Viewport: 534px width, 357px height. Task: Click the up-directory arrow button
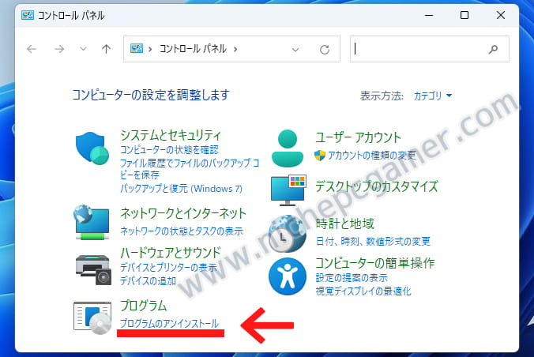107,49
